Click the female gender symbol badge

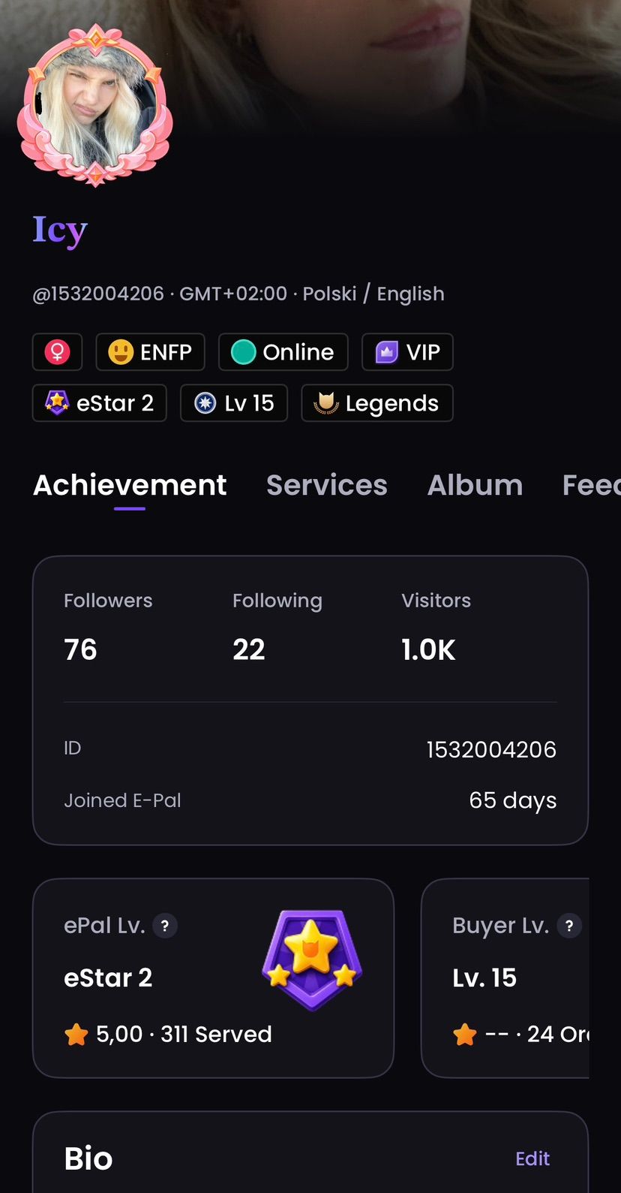pos(57,351)
